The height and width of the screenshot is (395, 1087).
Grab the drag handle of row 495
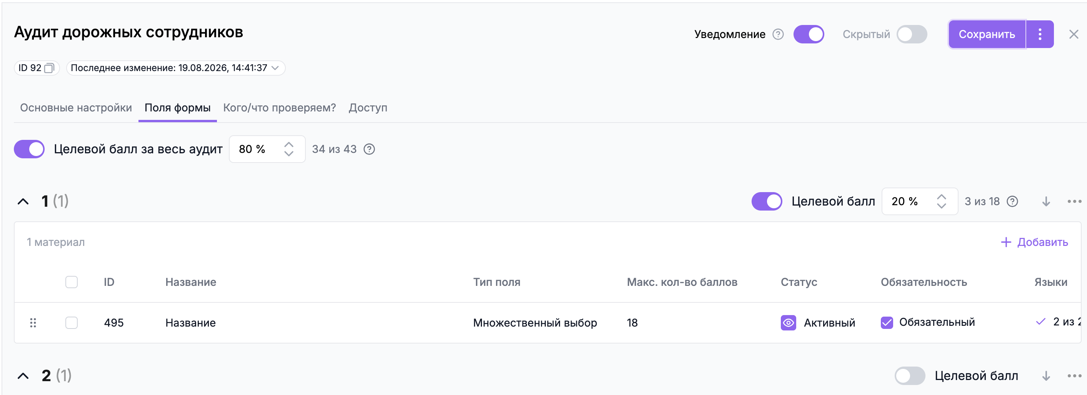click(x=33, y=323)
